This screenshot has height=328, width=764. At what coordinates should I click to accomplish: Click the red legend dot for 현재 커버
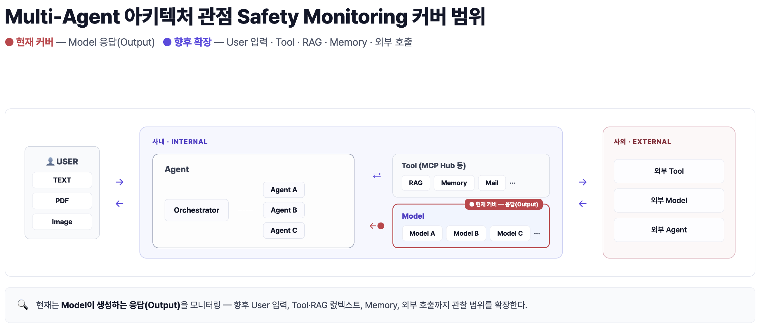point(9,42)
